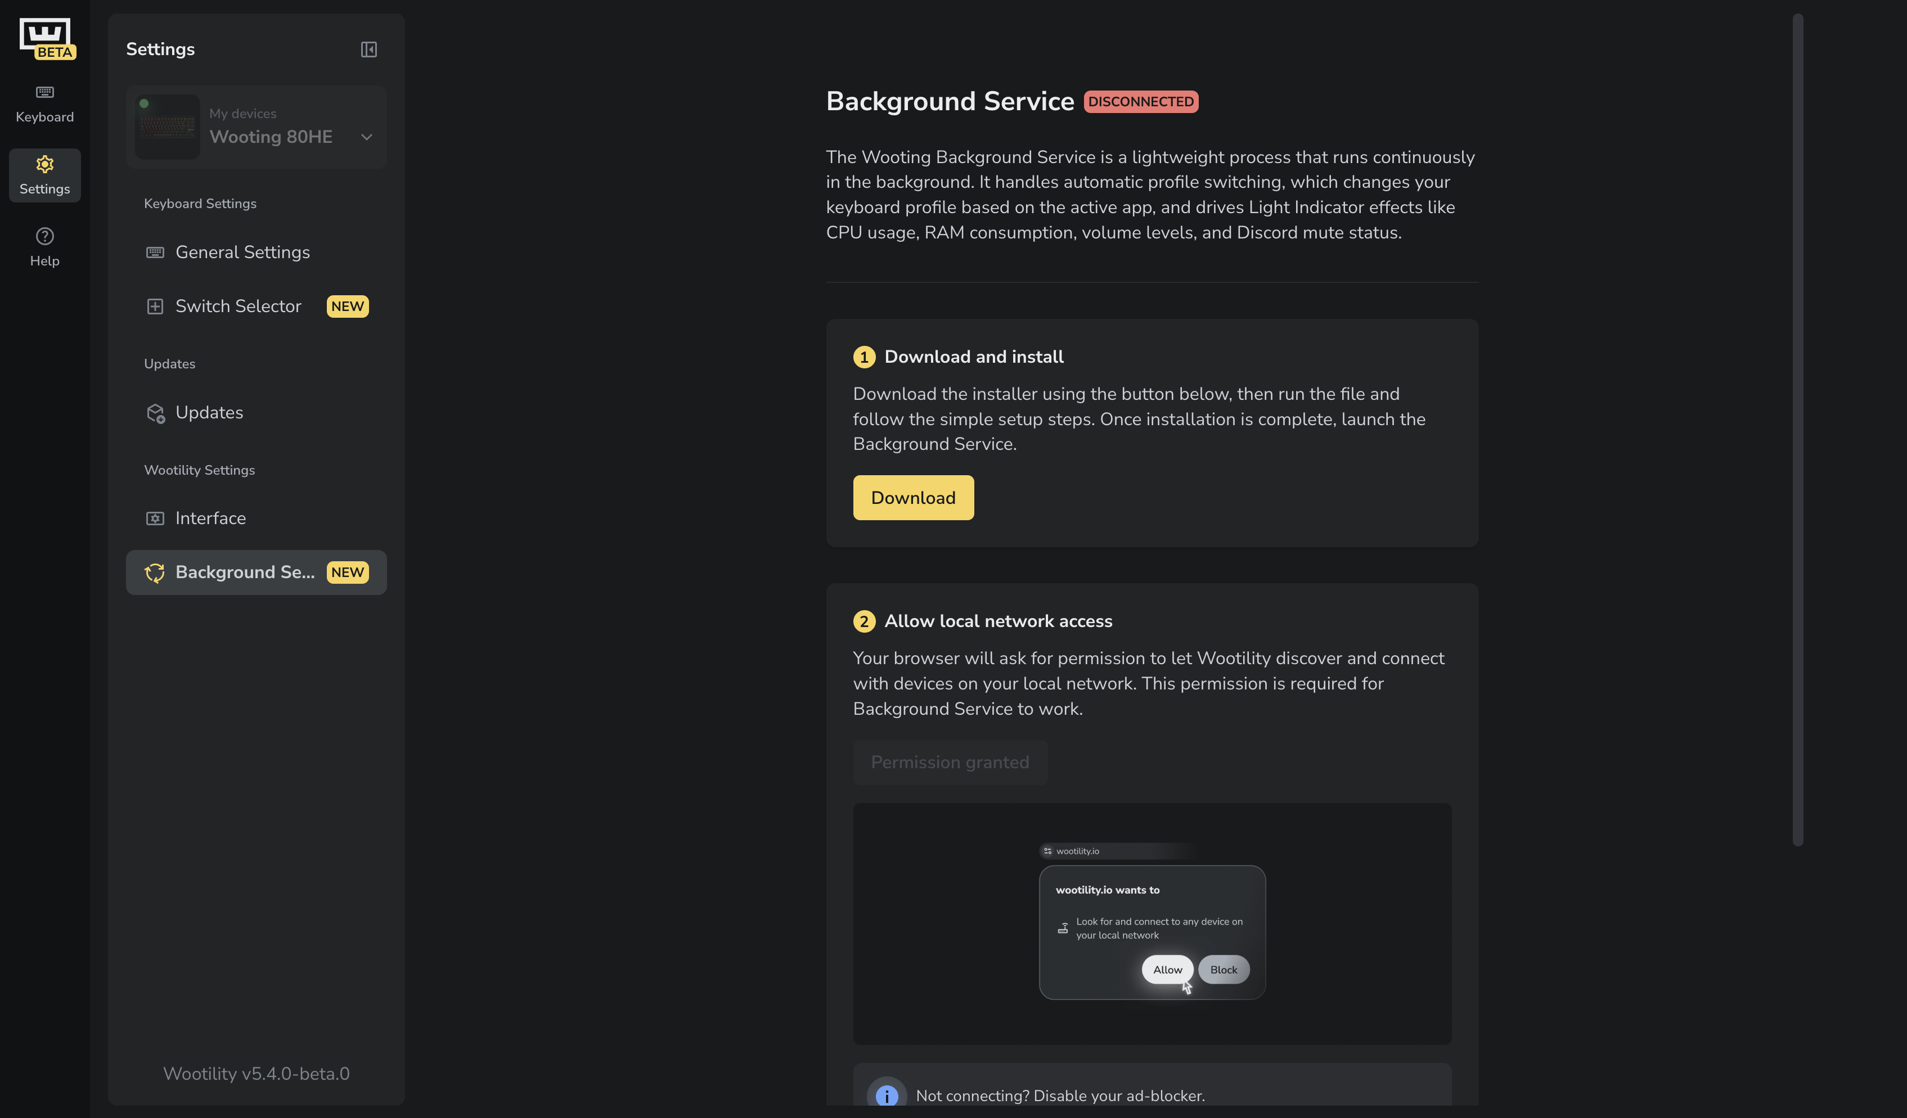Click the Wooting BETA logo

(46, 38)
